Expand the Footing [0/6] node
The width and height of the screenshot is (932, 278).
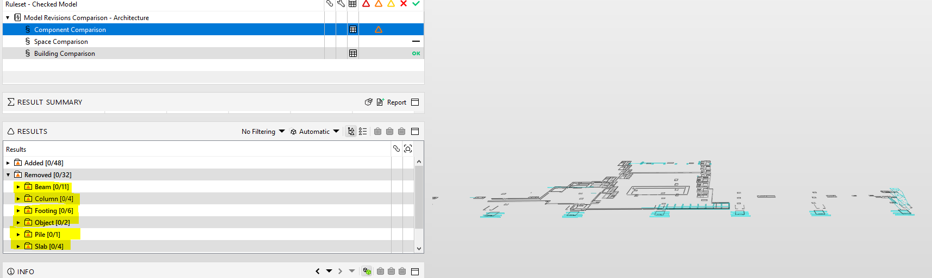pos(18,211)
